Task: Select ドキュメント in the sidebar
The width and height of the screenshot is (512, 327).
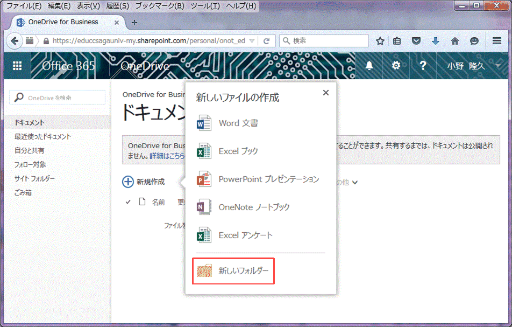Action: click(x=30, y=123)
